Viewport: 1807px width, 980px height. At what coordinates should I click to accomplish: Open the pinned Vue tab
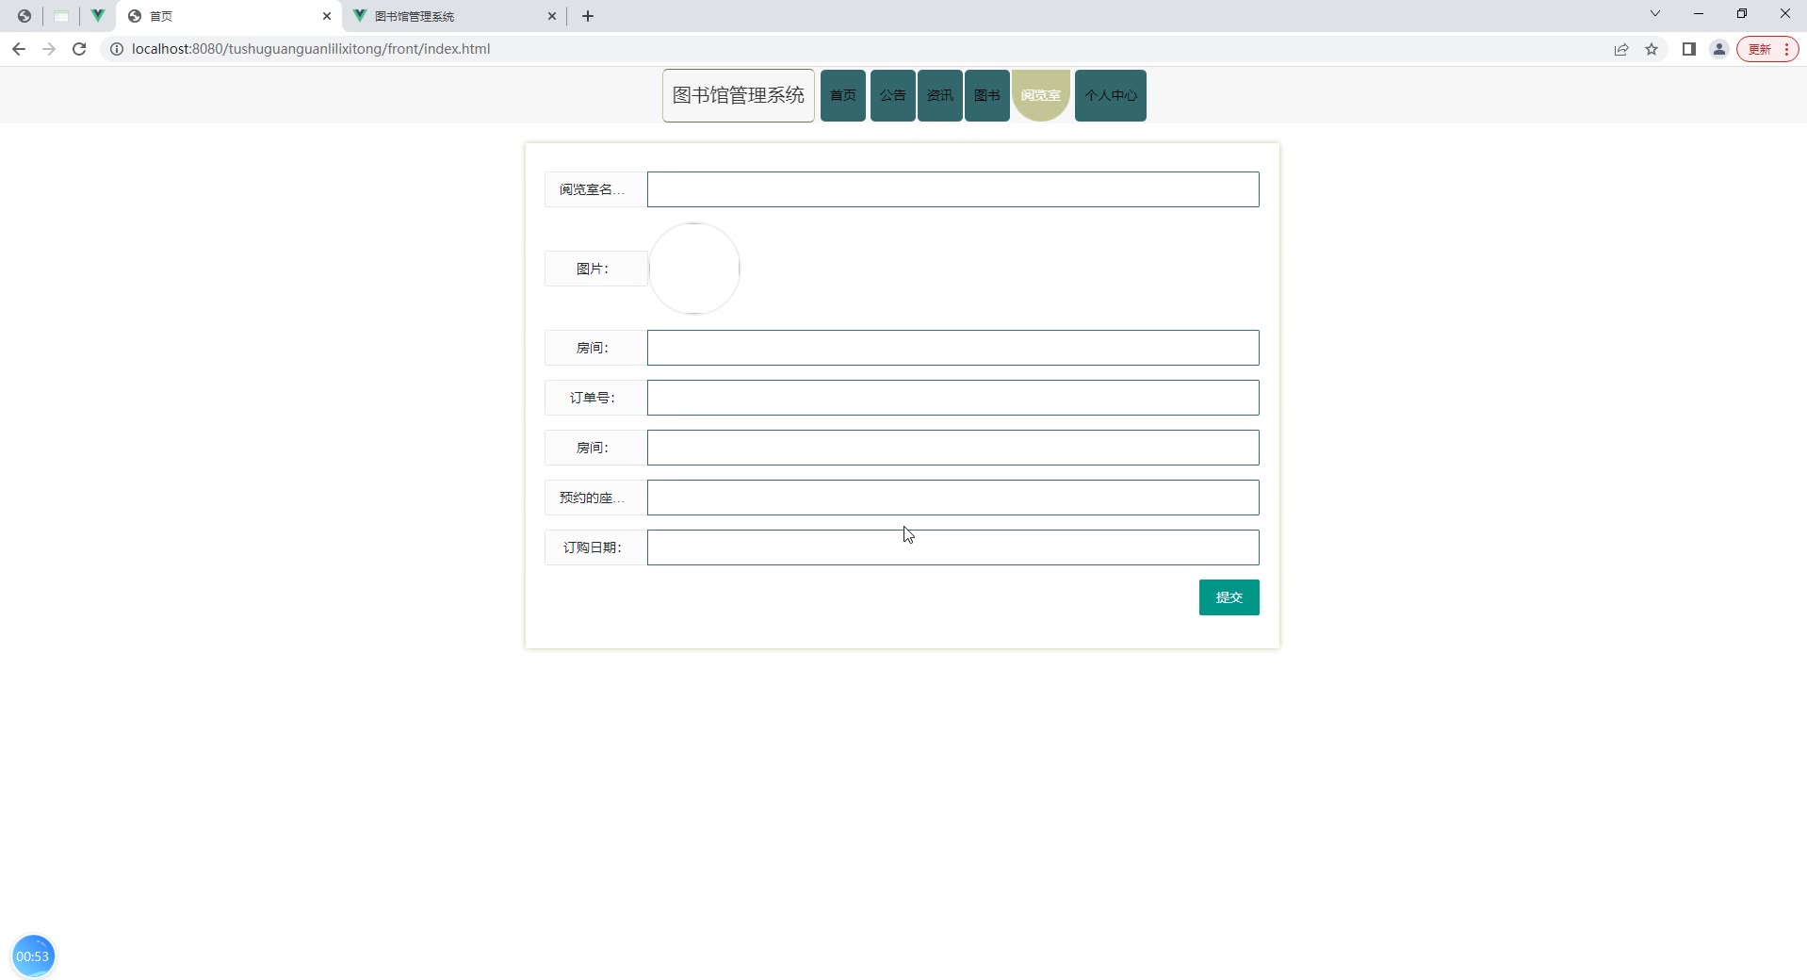coord(98,16)
